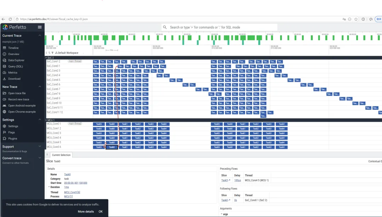Click the 010 000 000 time ruler mark
Screen dimensions: 382x217
point(216,47)
